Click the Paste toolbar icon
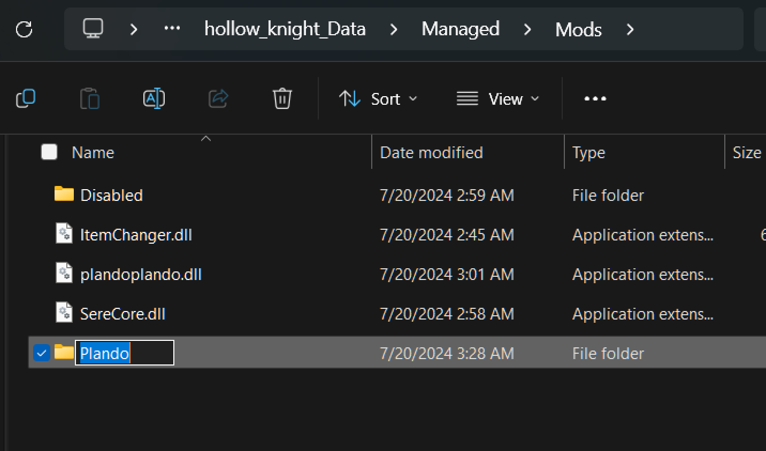 [x=90, y=98]
